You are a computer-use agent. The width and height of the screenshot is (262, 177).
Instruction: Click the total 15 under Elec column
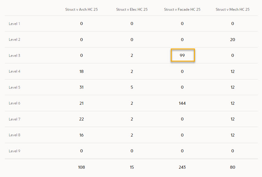click(132, 167)
